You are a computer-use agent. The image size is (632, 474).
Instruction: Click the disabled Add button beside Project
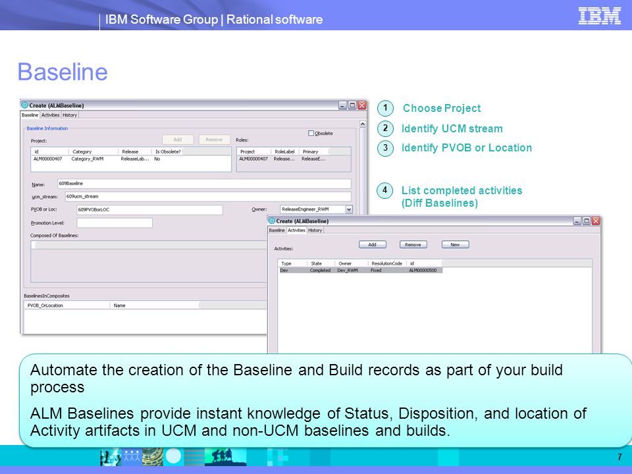click(178, 140)
